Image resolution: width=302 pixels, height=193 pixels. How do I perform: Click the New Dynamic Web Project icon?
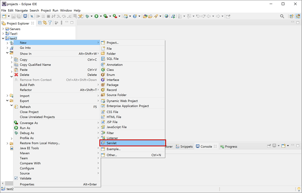[x=126, y=16]
